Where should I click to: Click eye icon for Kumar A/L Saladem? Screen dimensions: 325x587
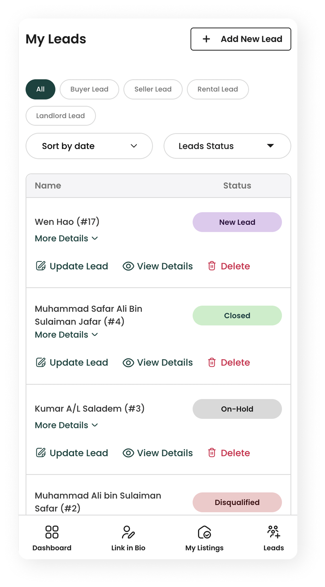tap(128, 453)
